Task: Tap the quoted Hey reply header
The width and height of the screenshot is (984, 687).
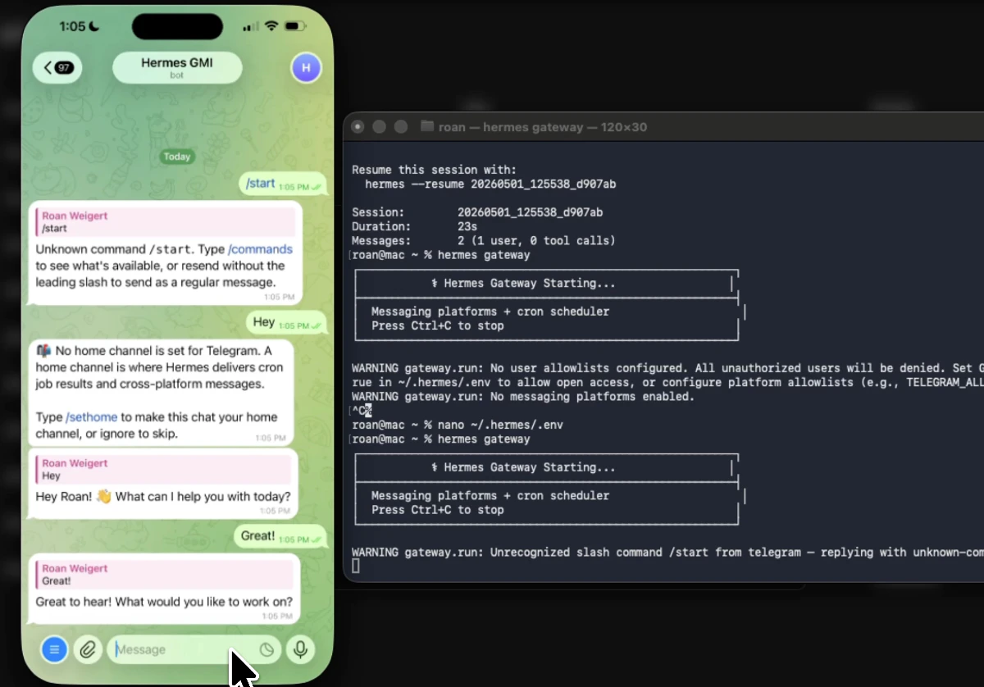Action: 163,469
